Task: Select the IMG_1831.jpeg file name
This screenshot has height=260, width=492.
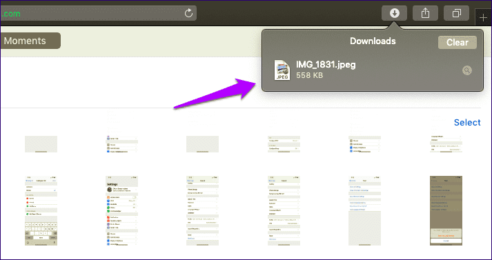Action: (x=326, y=65)
